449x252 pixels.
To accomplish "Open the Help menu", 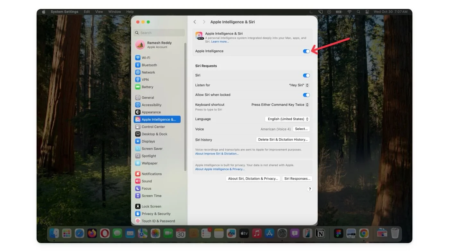I will click(130, 12).
